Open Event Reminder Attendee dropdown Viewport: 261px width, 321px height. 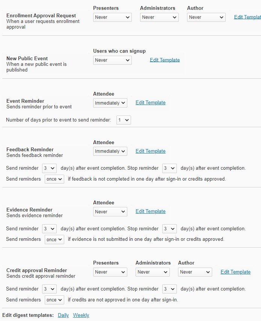110,103
